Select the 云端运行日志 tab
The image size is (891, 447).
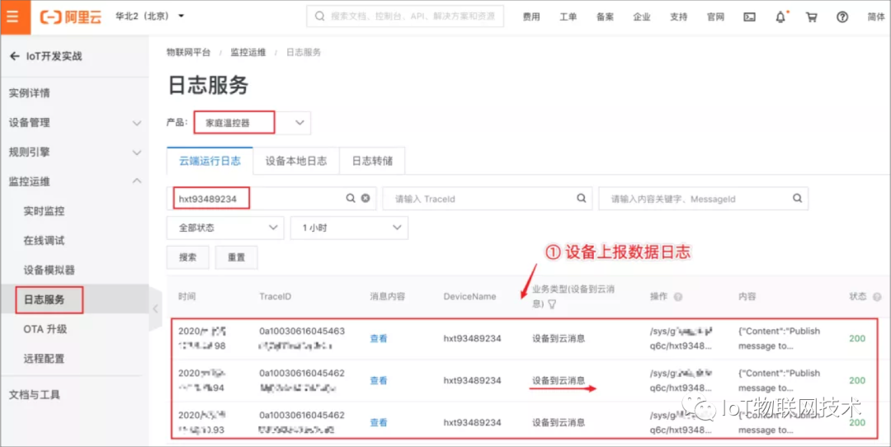210,161
